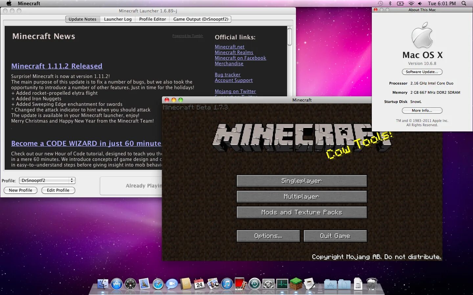Select Multiplayer in Minecraft menu
This screenshot has width=473, height=295.
pos(302,196)
